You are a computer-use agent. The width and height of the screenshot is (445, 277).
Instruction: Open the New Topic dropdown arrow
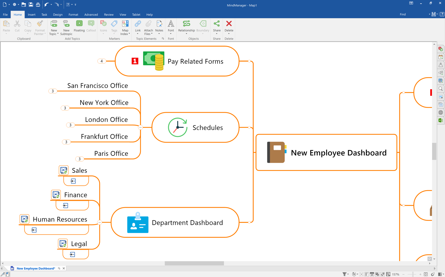[x=58, y=34]
